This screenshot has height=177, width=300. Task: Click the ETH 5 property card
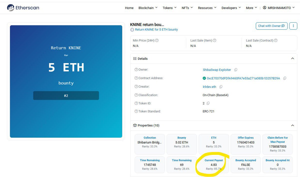[x=214, y=144]
